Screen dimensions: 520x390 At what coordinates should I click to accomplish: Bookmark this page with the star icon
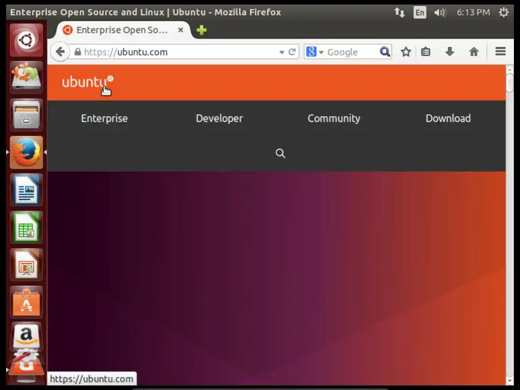406,52
